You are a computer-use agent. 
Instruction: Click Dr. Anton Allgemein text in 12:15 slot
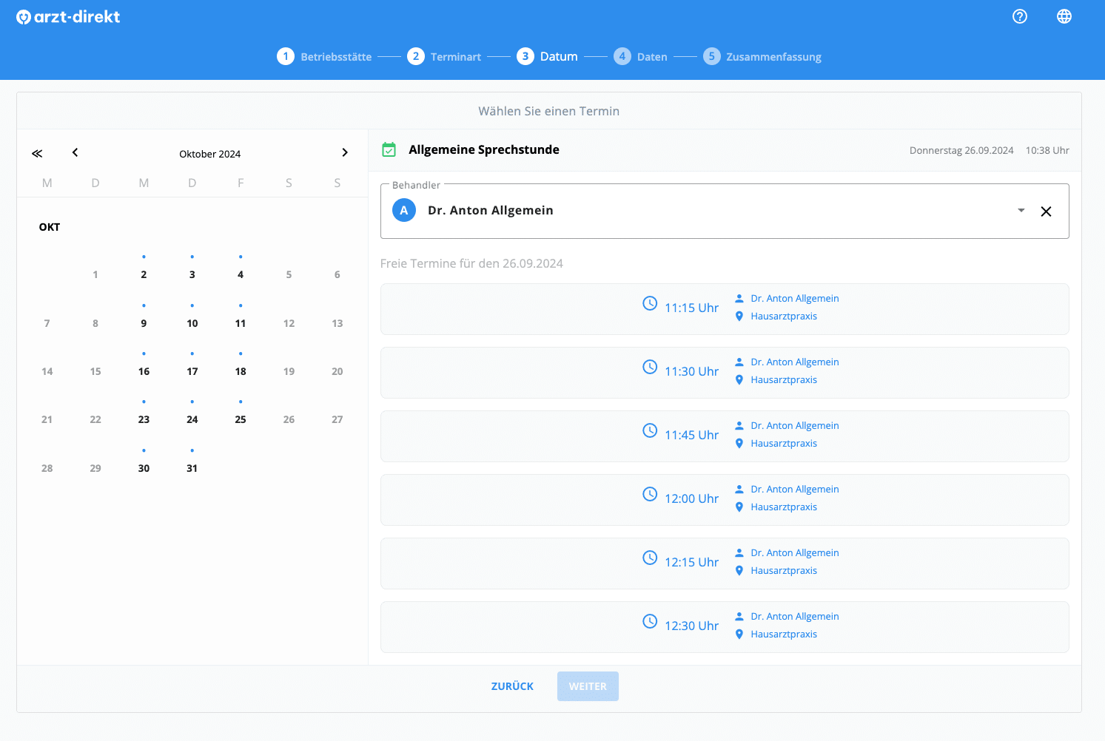pos(795,552)
